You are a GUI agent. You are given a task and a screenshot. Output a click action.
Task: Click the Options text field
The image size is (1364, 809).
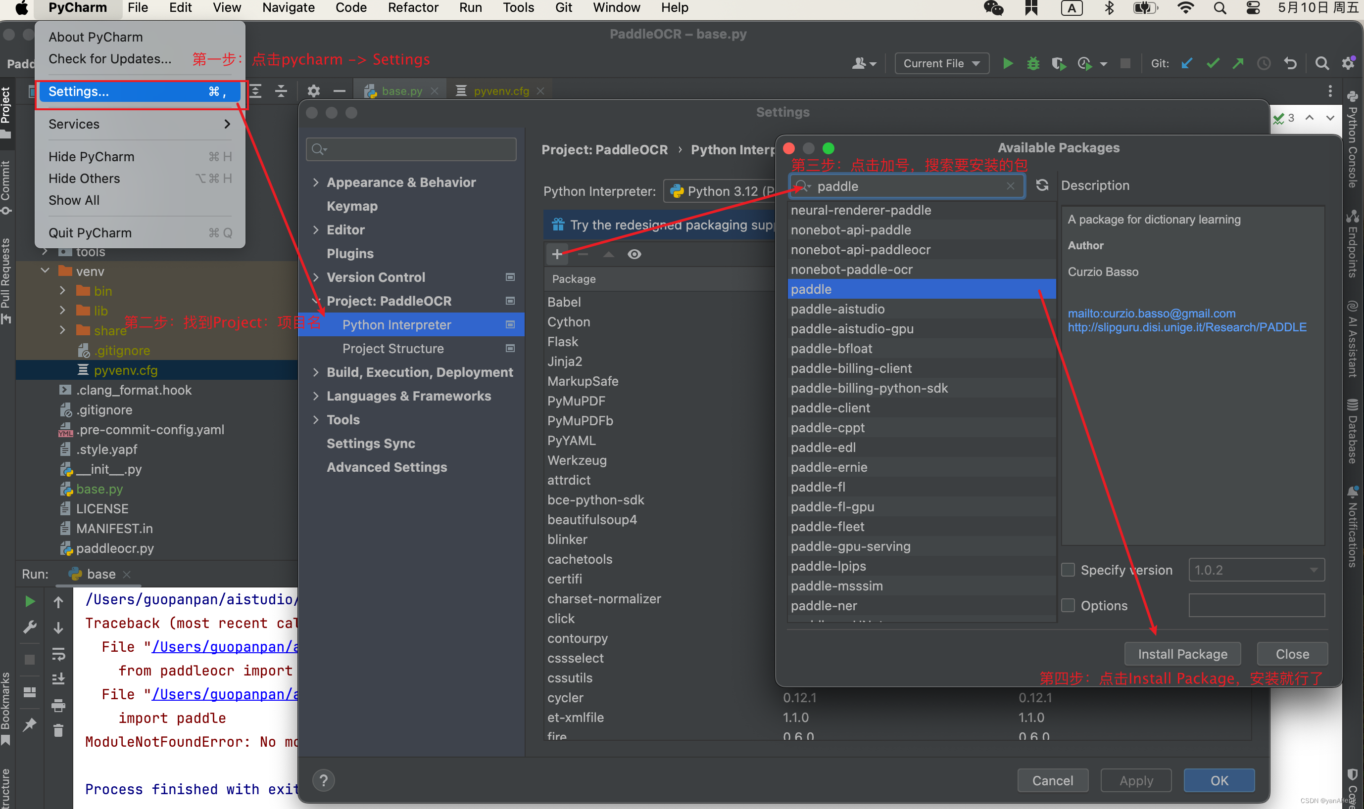coord(1257,605)
